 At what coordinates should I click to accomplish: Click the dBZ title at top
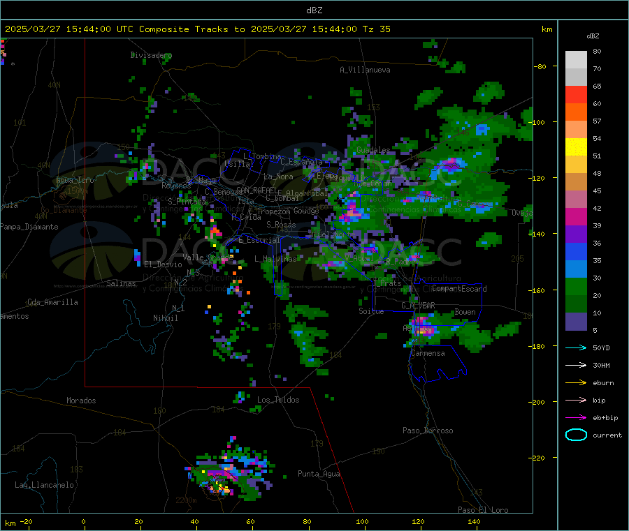tap(314, 10)
